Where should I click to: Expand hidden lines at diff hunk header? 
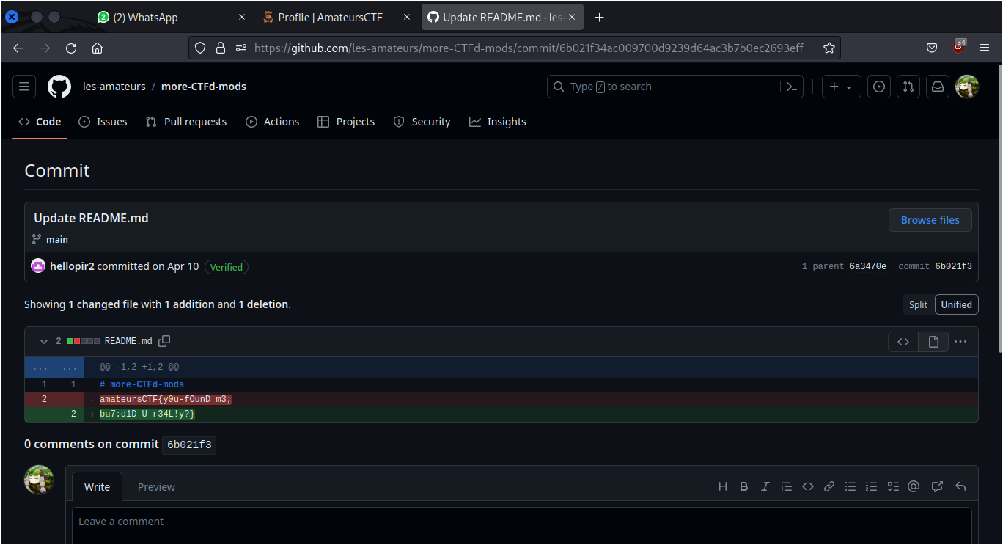pos(54,367)
